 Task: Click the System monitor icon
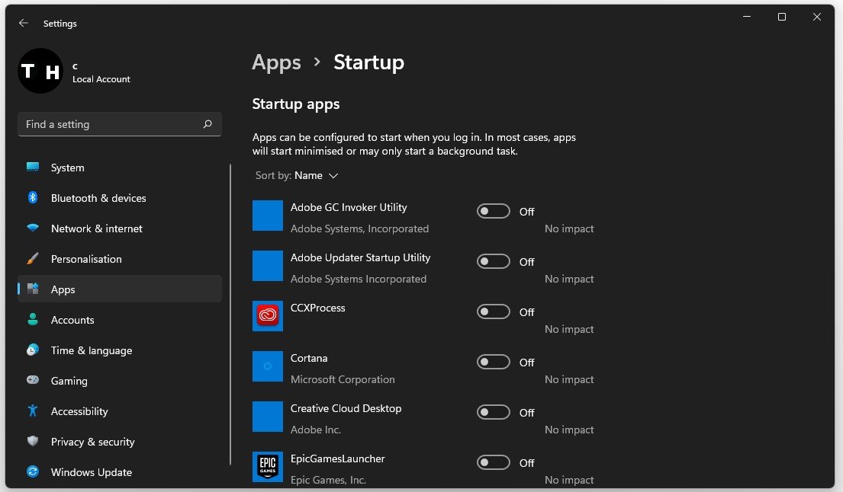click(x=33, y=167)
